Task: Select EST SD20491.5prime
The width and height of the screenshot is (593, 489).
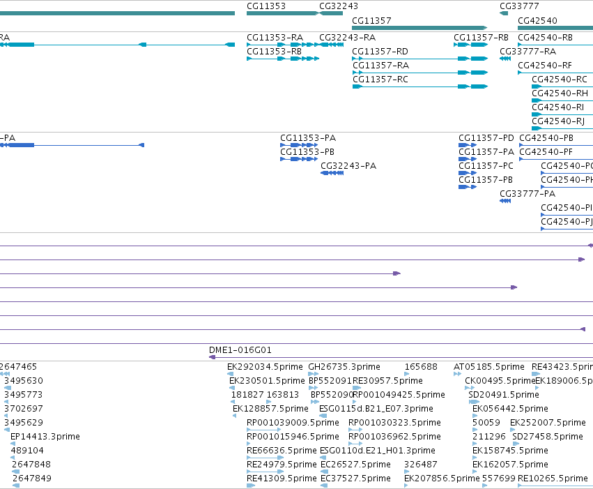Action: pyautogui.click(x=474, y=402)
